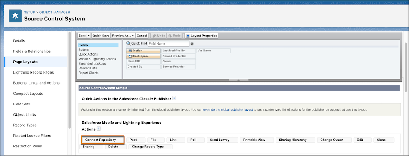The width and height of the screenshot is (409, 156).
Task: Click the Redo button
Action: point(175,36)
